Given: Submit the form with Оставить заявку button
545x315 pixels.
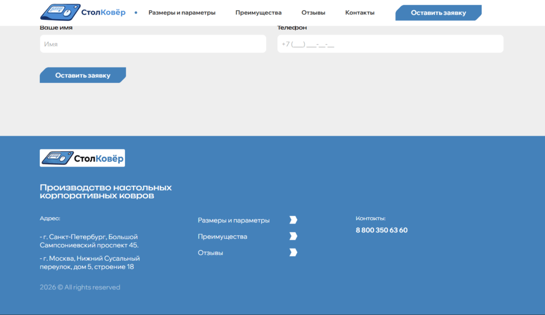Looking at the screenshot, I should tap(82, 75).
